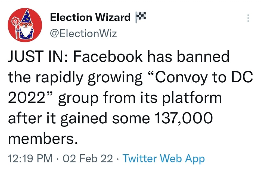Open the @ElectionWiz handle link
Screen dimensions: 261x169
83,34
